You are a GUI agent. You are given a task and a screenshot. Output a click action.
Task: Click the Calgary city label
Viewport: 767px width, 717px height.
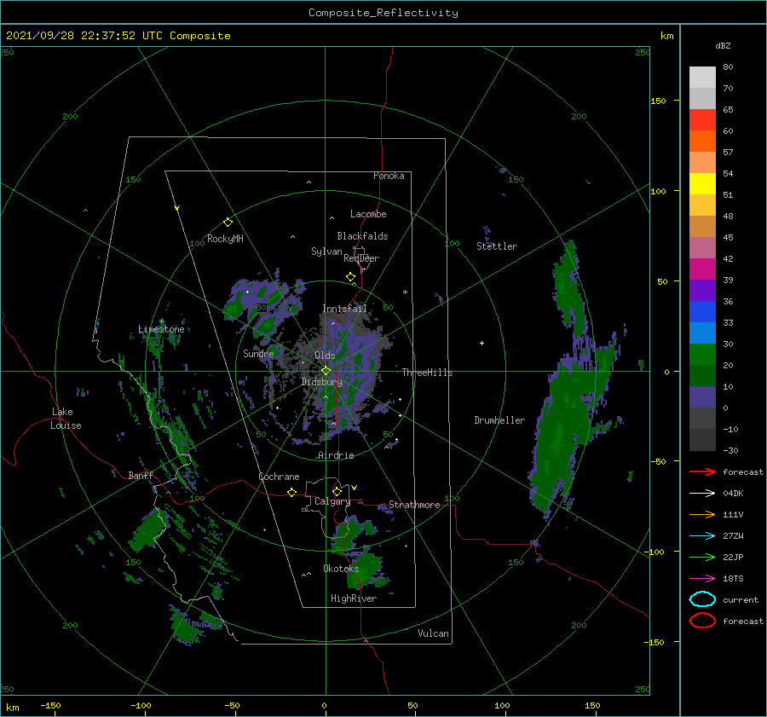(x=332, y=501)
